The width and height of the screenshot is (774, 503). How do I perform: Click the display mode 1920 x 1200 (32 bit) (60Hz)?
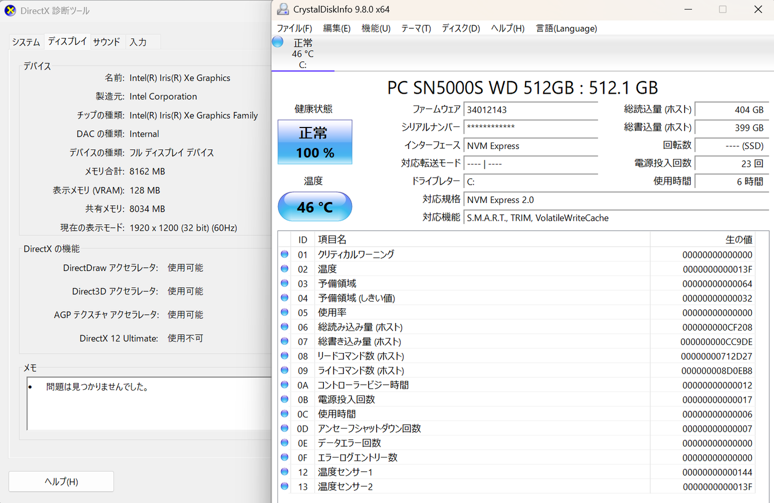click(x=183, y=228)
